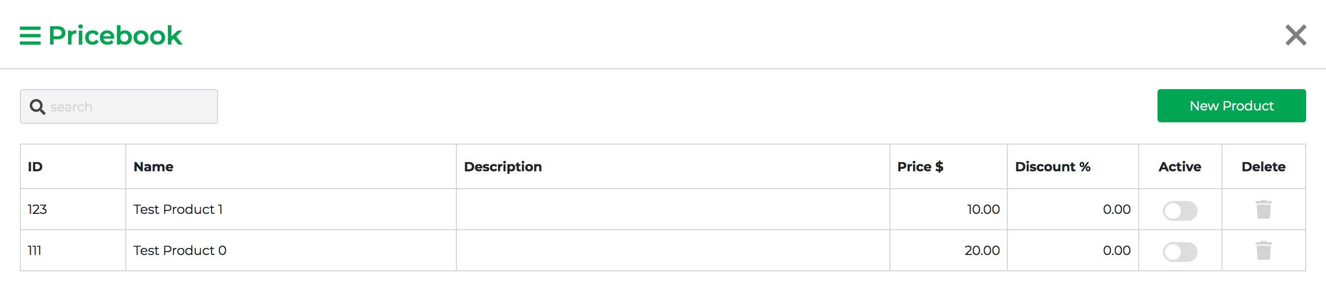Select the Discount % column header

pyautogui.click(x=1052, y=167)
